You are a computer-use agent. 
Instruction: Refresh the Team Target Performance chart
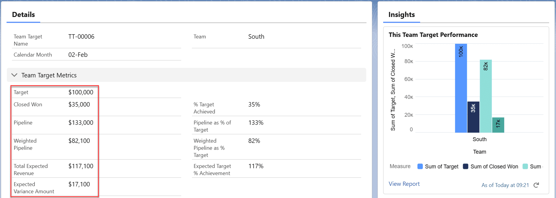click(536, 185)
